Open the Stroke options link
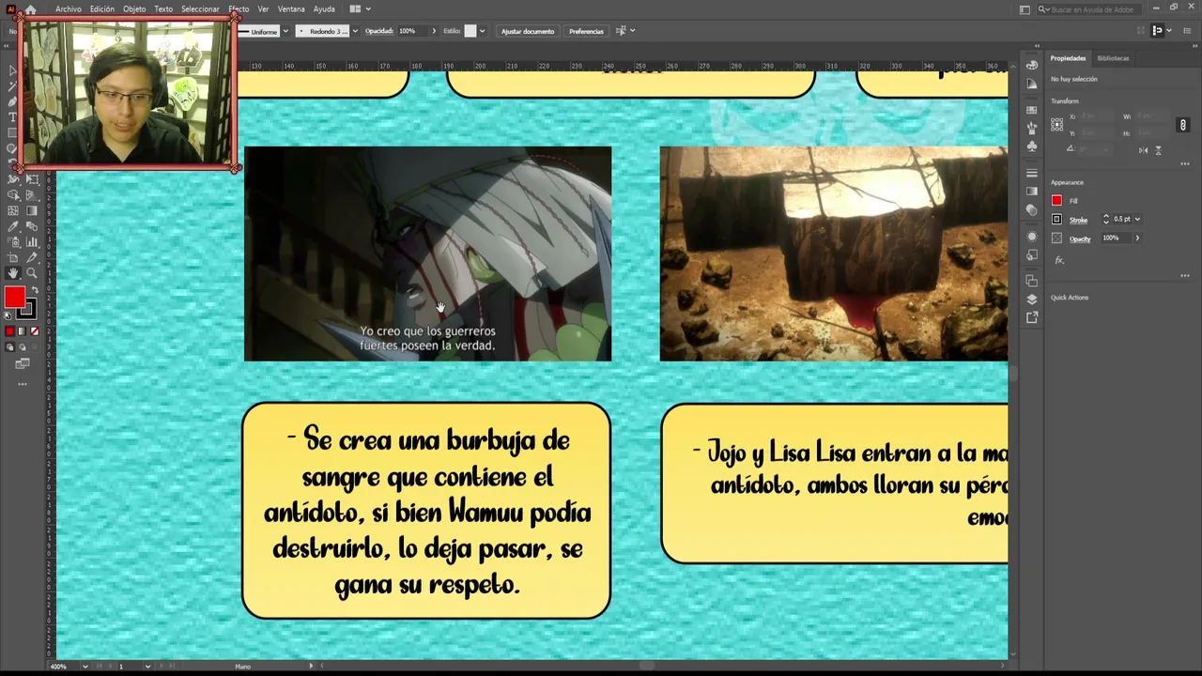 tap(1078, 220)
